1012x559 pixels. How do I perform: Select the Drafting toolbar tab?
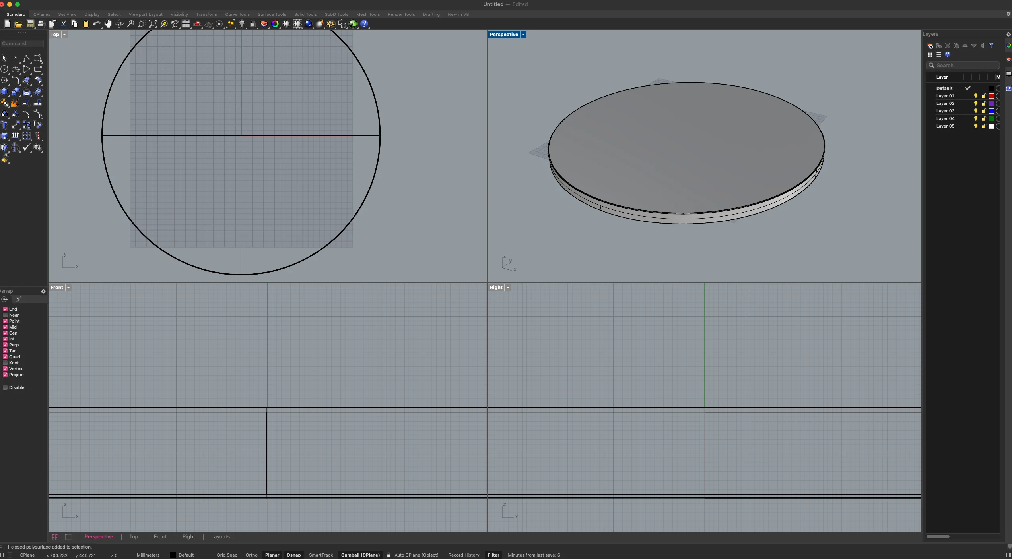click(x=431, y=14)
